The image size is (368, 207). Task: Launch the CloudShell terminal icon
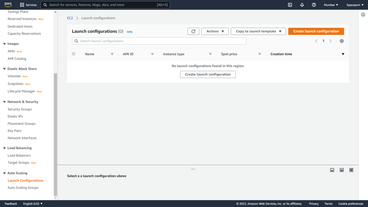(x=290, y=5)
